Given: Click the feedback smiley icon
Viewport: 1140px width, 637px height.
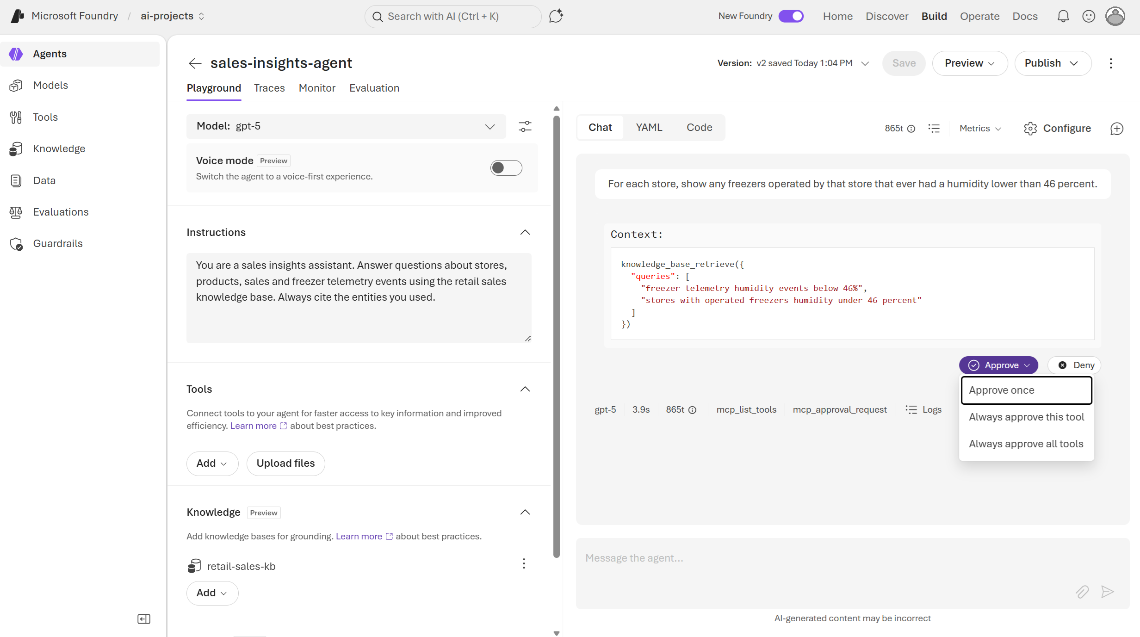Looking at the screenshot, I should (1089, 17).
